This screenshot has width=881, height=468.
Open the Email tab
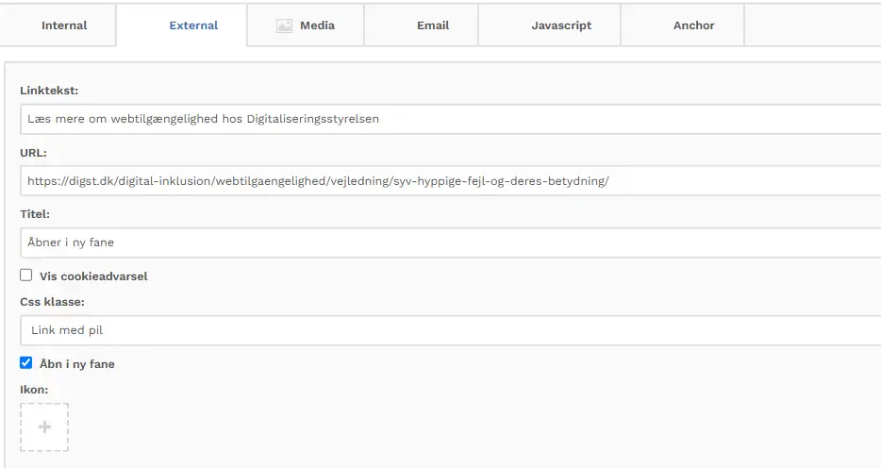click(x=433, y=25)
